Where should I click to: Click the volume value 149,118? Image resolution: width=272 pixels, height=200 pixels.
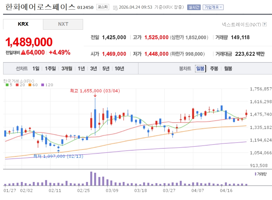pyautogui.click(x=240, y=38)
